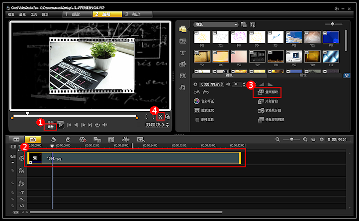Click the fade-out audio icon
Image resolution: width=359 pixels, height=221 pixels.
coord(270,84)
